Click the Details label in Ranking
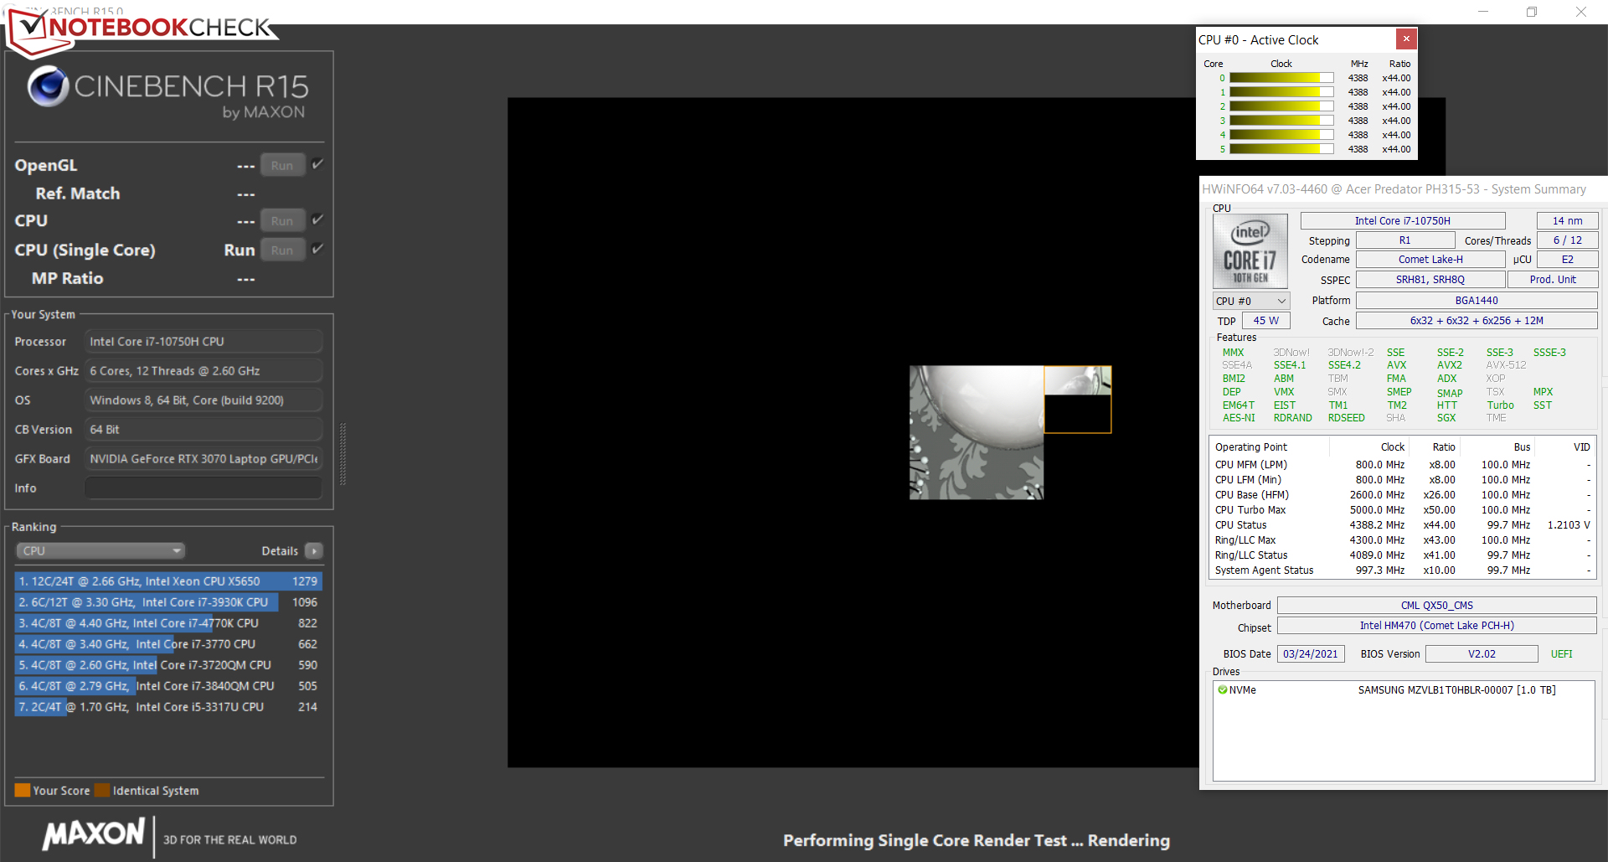 (x=280, y=551)
